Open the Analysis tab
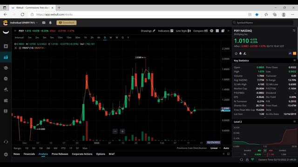Image resolution: width=298 pixels, height=167 pixels. point(43,154)
